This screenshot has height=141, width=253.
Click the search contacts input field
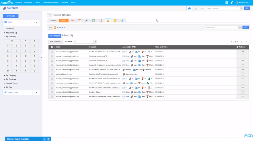[224, 9]
